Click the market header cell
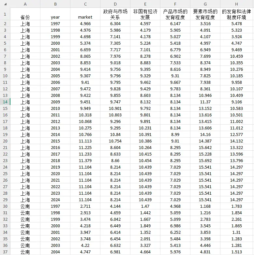 (x=85, y=14)
